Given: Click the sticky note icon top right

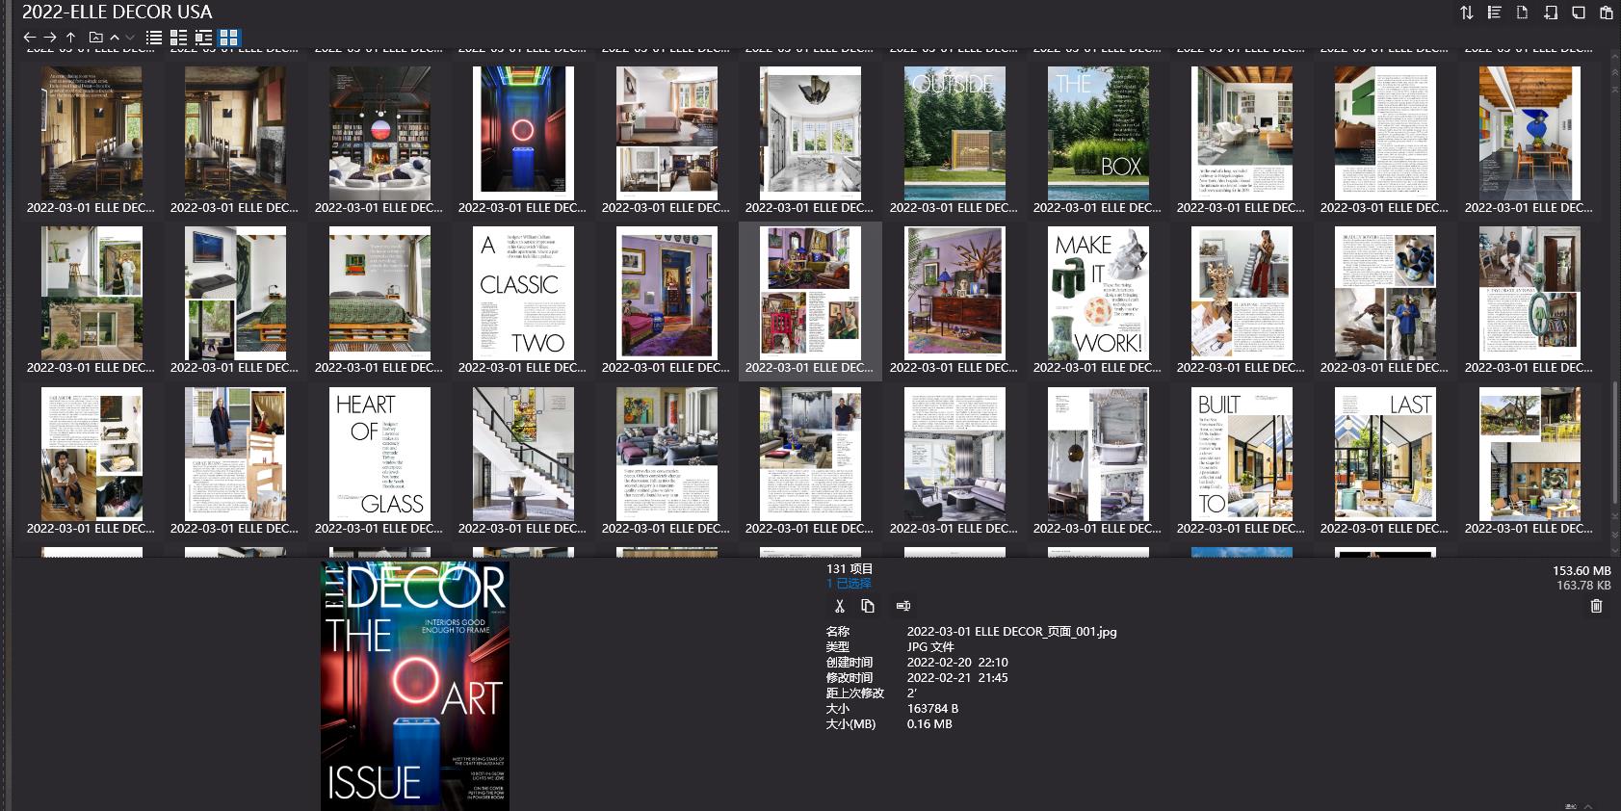Looking at the screenshot, I should pyautogui.click(x=1579, y=13).
